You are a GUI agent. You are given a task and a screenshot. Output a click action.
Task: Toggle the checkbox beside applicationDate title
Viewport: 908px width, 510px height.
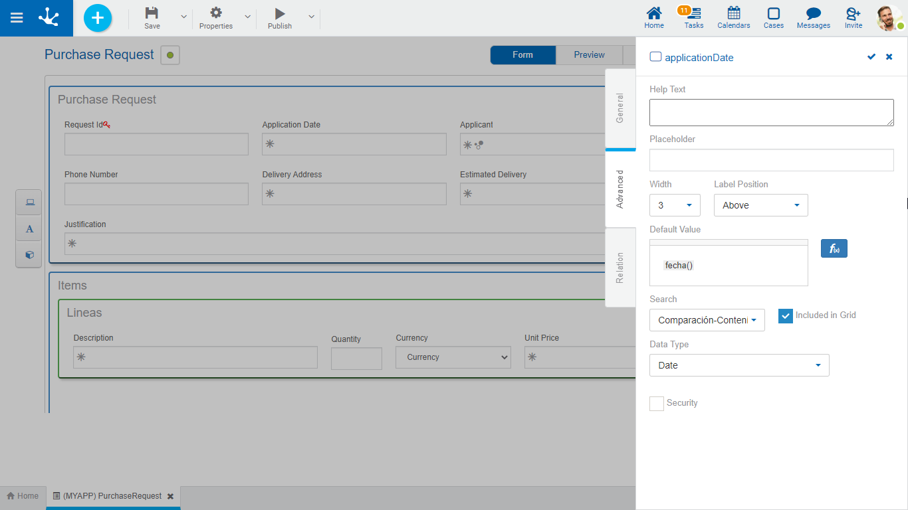coord(655,57)
